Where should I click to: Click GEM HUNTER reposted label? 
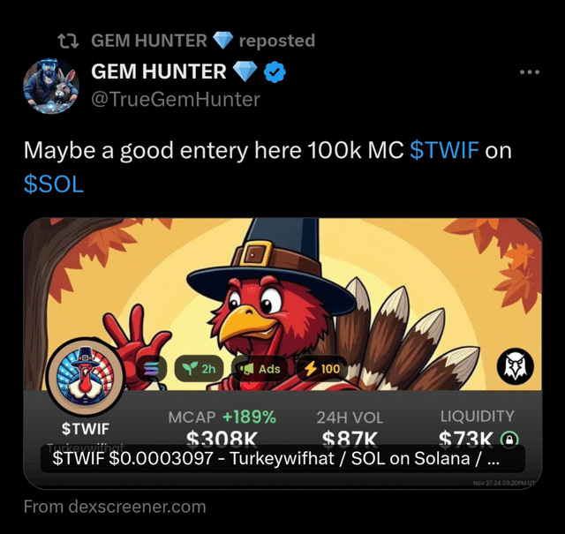[x=203, y=41]
